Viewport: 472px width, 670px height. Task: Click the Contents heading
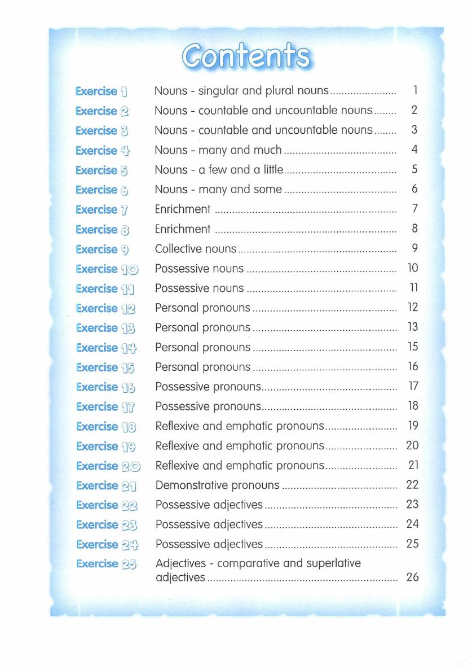point(246,57)
